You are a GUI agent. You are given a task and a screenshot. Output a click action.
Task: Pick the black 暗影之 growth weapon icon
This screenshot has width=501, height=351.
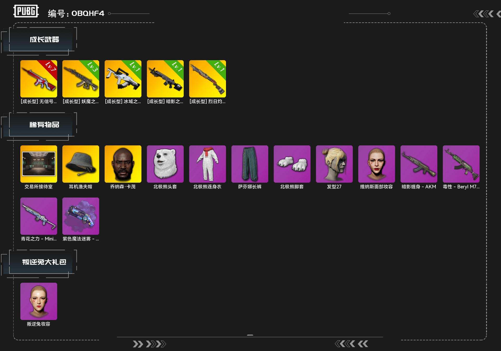(x=165, y=79)
